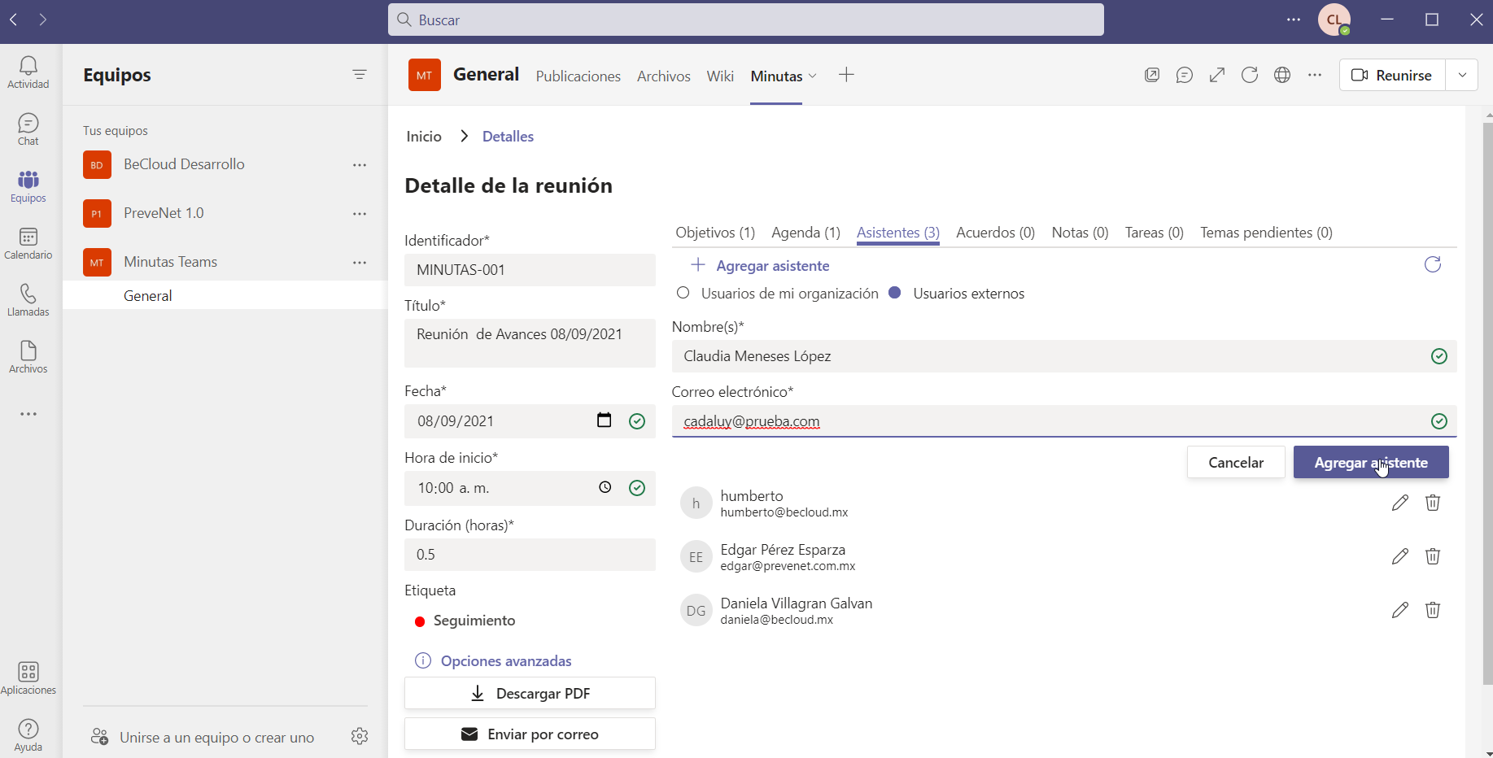Open the Reunirse dropdown arrow
The width and height of the screenshot is (1493, 758).
1462,75
